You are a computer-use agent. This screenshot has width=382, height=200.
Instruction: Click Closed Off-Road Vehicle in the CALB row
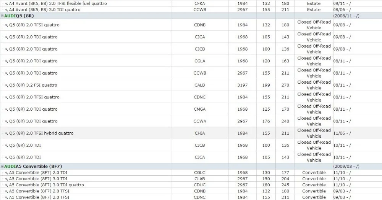314,85
